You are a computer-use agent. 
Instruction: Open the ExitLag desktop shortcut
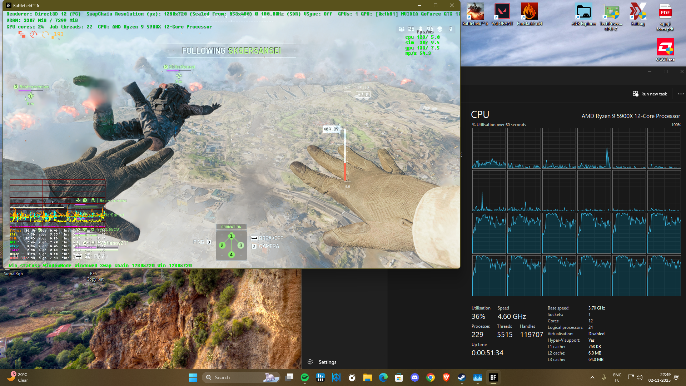pyautogui.click(x=638, y=14)
